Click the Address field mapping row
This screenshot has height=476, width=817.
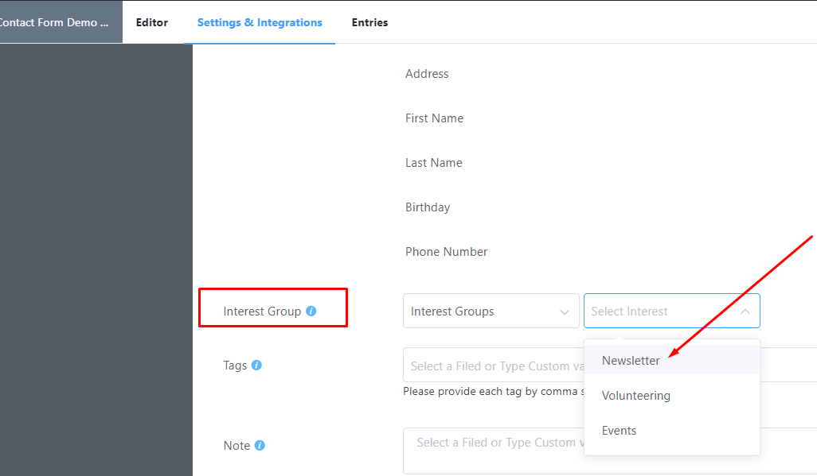pyautogui.click(x=427, y=73)
